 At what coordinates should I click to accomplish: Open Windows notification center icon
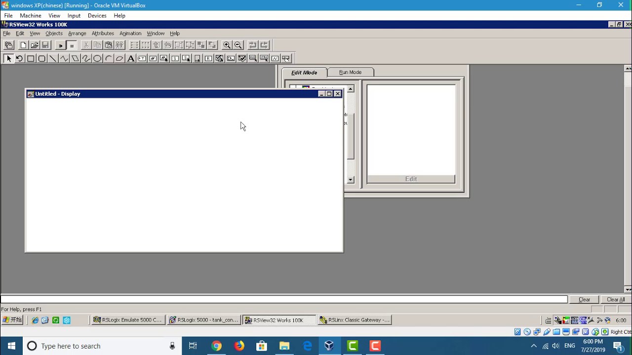pos(618,346)
